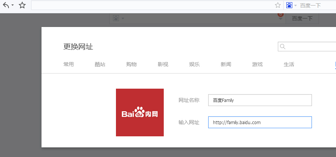The image size is (336, 157).
Task: Go to the 娱乐 tab
Action: pyautogui.click(x=194, y=64)
